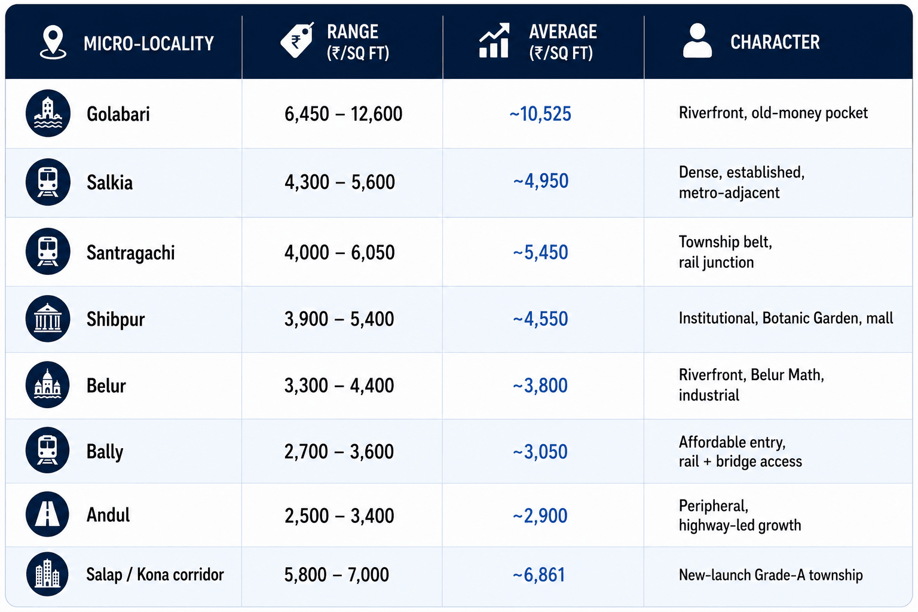This screenshot has height=612, width=918.
Task: Click the skyscraper icon for Salap corridor
Action: [x=48, y=574]
